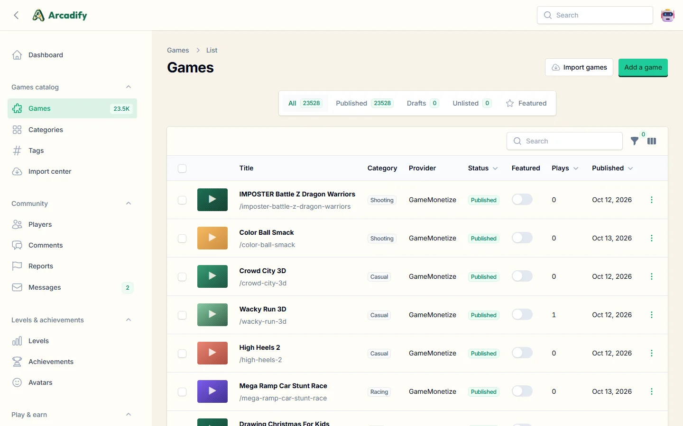Open the Games breadcrumb link
Screen dimensions: 683x426
[178, 50]
